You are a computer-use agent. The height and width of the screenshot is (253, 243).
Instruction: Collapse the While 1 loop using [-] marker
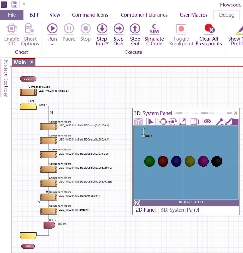pos(51,112)
